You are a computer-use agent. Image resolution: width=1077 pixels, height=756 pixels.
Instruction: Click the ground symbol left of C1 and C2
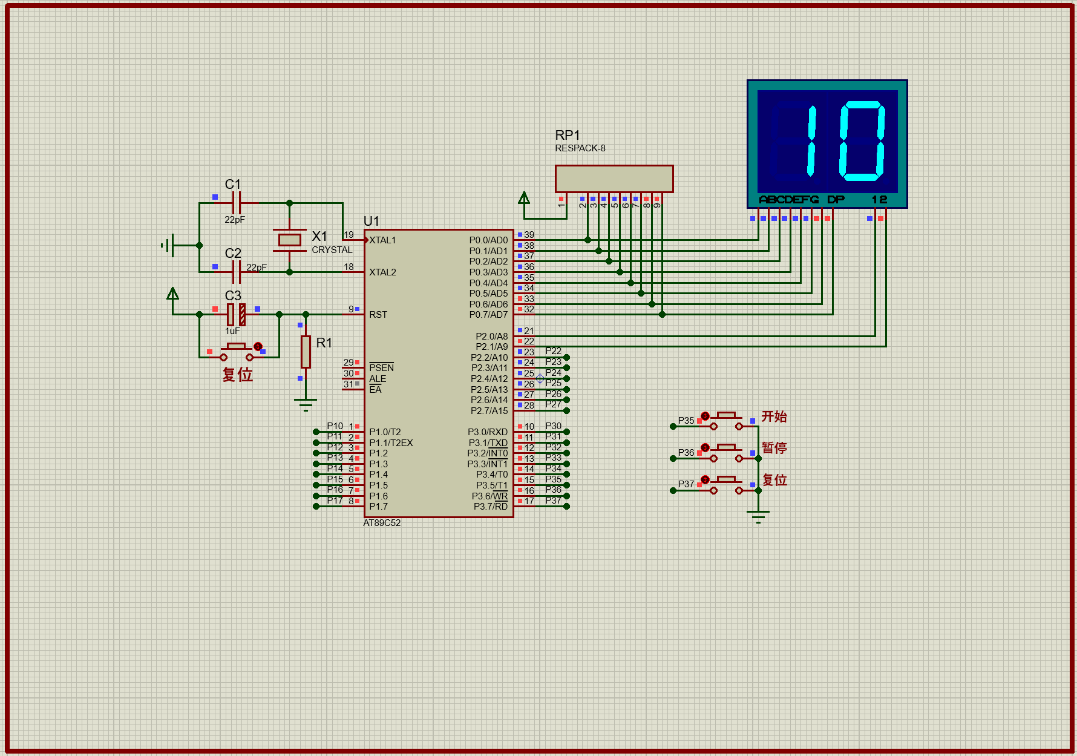pyautogui.click(x=169, y=245)
